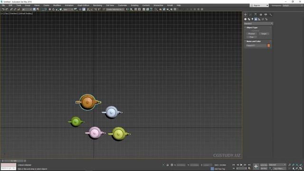Toggle Percent Snap on the toolbar
Viewport: 304px width, 171px height.
(95, 9)
